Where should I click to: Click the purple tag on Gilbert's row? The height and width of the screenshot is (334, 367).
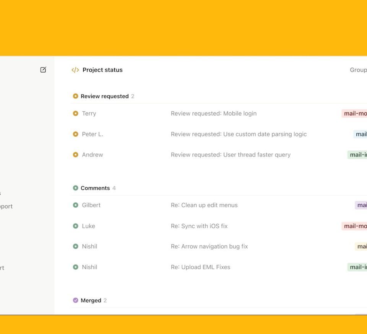tap(361, 205)
